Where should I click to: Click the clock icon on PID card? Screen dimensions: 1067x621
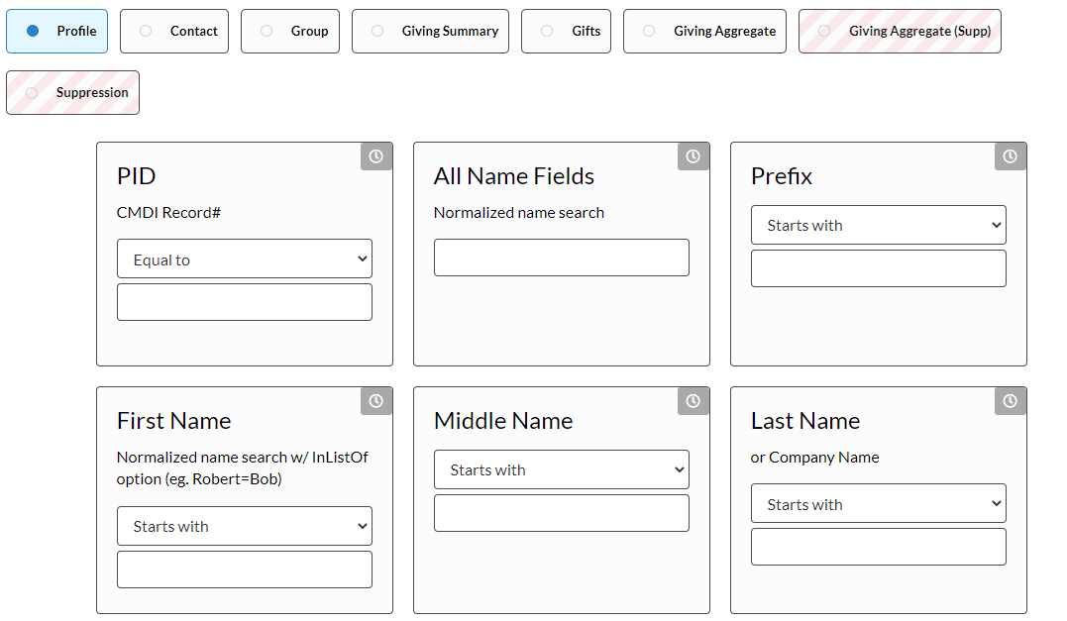pyautogui.click(x=376, y=156)
